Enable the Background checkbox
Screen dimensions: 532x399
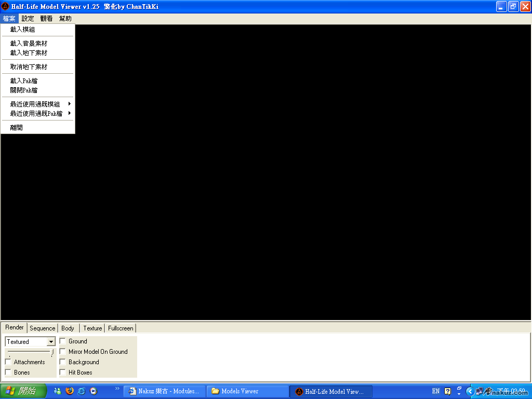[x=63, y=362]
